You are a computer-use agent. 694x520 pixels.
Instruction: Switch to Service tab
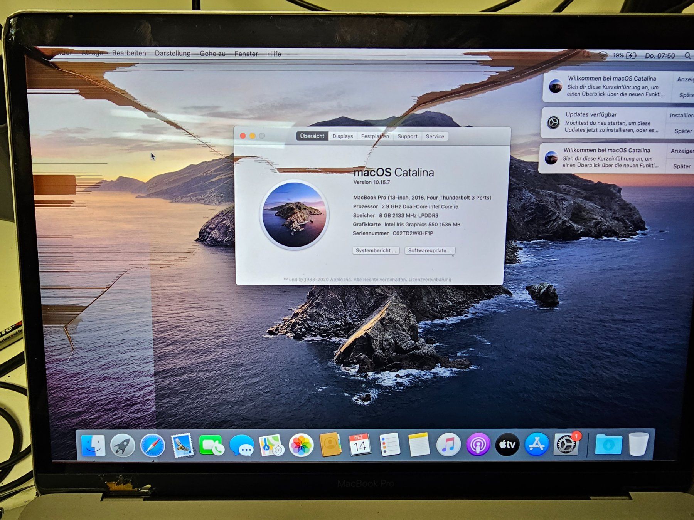(435, 136)
